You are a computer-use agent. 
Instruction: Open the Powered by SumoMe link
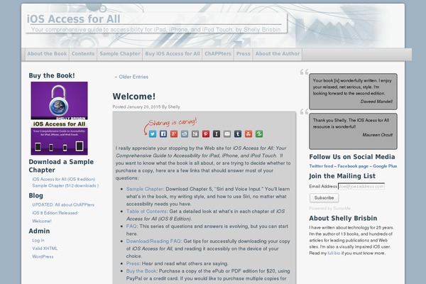(x=330, y=209)
